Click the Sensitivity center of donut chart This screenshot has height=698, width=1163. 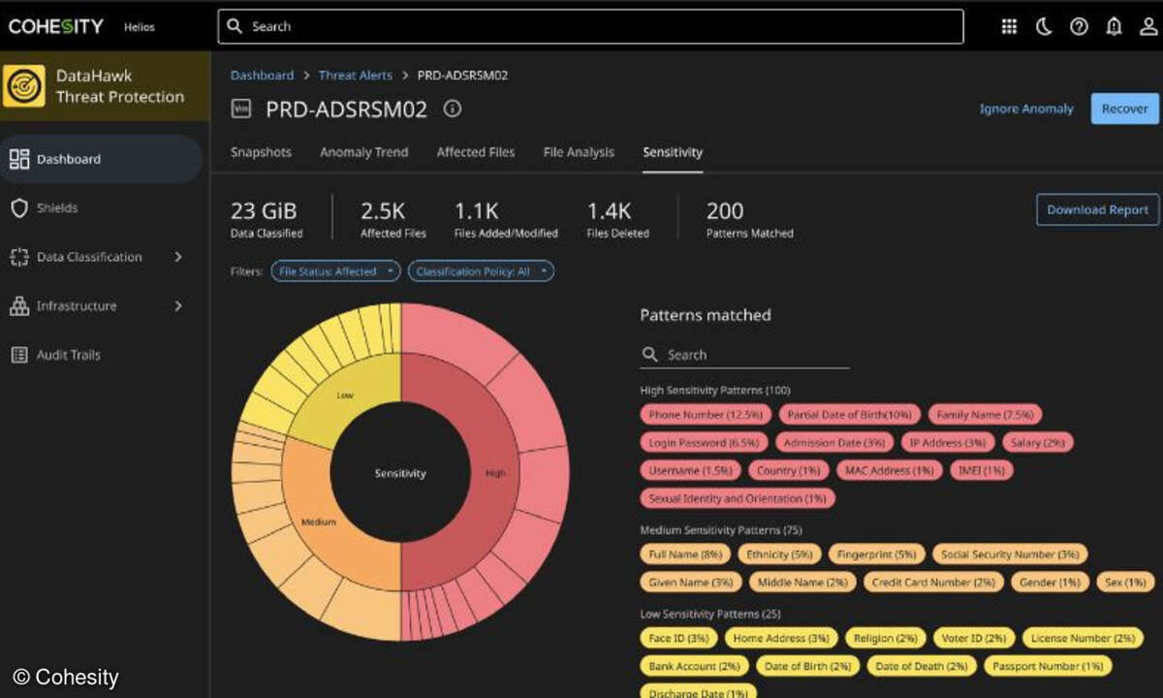point(400,473)
